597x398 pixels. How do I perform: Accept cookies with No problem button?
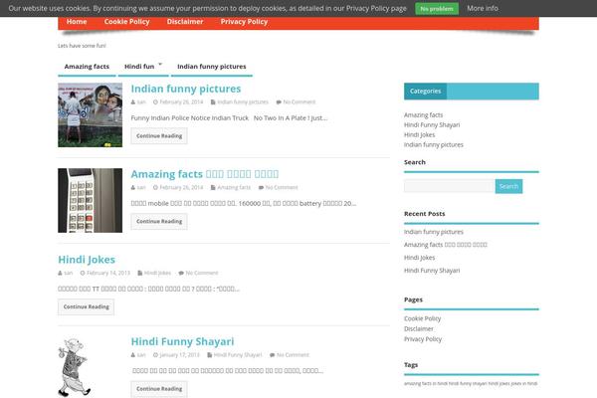(437, 8)
